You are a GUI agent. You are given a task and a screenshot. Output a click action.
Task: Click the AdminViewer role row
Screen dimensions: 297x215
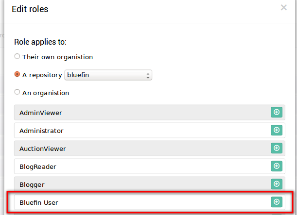(x=150, y=113)
